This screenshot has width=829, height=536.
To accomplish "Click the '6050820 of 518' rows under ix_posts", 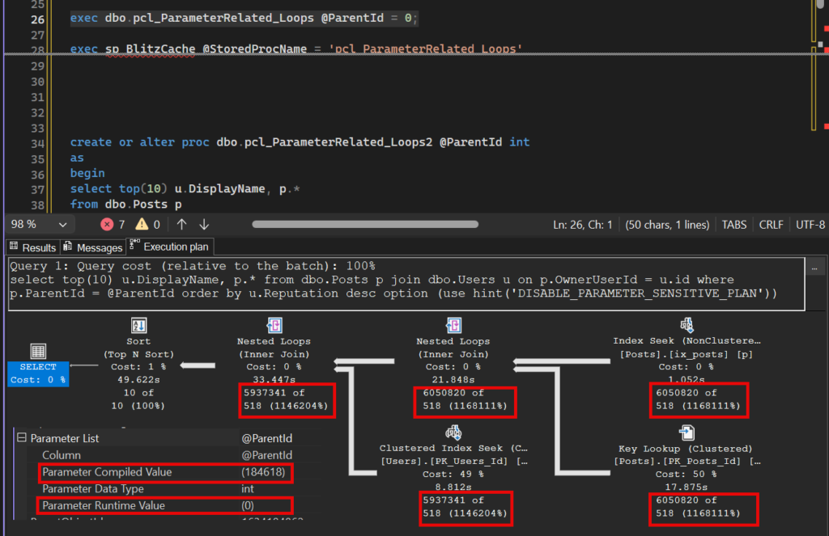I will [x=699, y=399].
